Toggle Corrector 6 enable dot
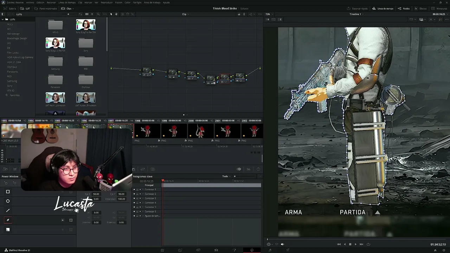The image size is (450, 253). point(134,212)
